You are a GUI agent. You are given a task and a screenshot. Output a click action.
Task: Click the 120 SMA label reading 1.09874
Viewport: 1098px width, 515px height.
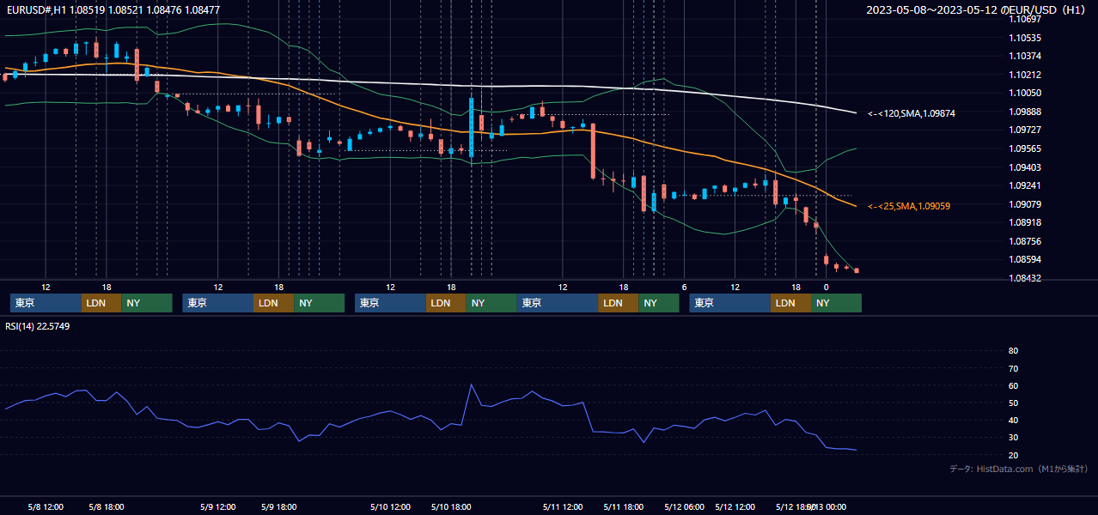(x=912, y=113)
